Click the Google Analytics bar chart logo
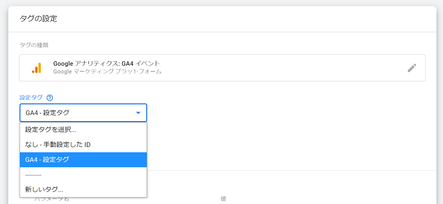443x204 pixels. coord(37,68)
